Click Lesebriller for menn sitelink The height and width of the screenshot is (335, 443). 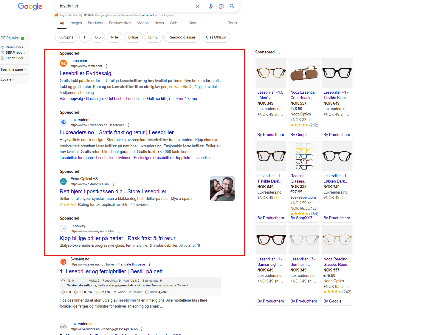tap(76, 158)
